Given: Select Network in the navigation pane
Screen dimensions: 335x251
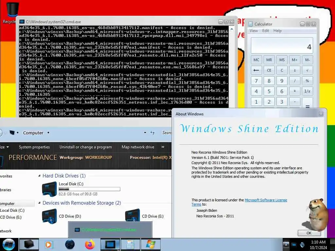Looking at the screenshot, I should point(6,231).
